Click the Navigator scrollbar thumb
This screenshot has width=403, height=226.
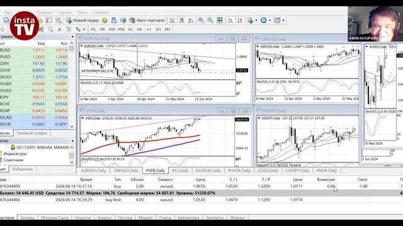(x=72, y=156)
